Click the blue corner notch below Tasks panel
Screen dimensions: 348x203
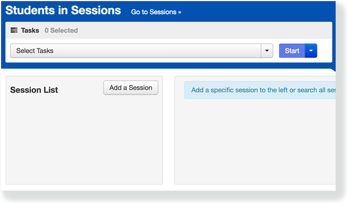click(x=334, y=70)
